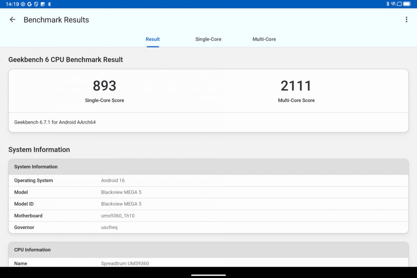The width and height of the screenshot is (417, 278).
Task: Tap the Single-Core Score label
Action: click(x=105, y=100)
